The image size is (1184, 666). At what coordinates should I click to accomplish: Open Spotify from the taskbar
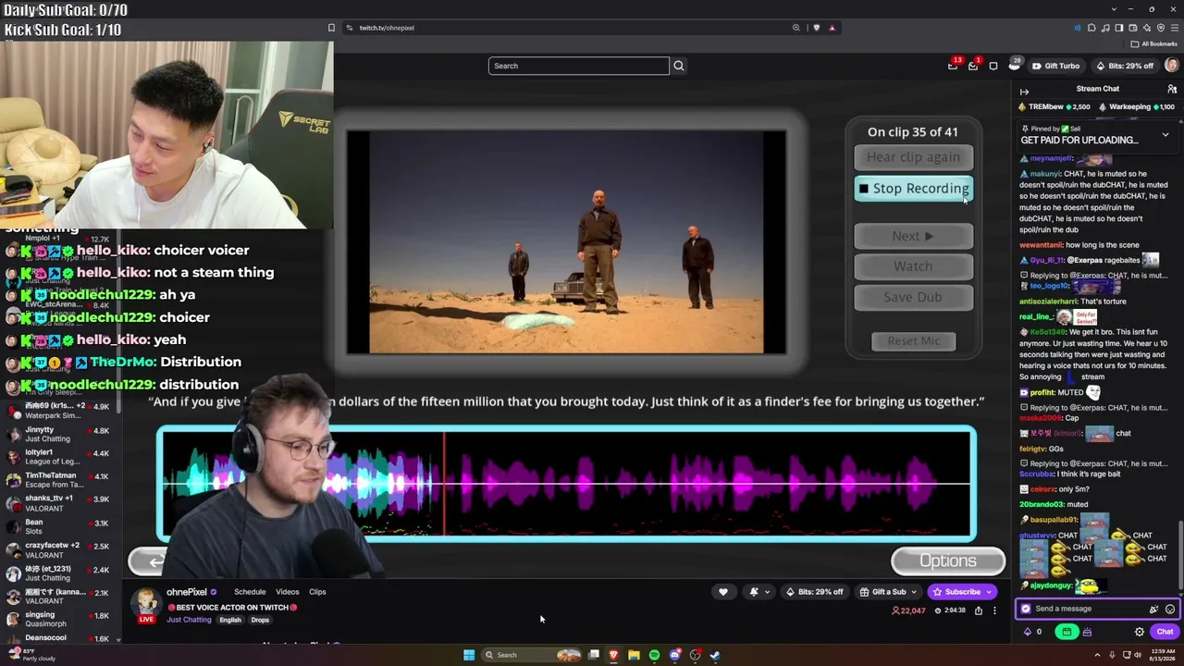[654, 655]
